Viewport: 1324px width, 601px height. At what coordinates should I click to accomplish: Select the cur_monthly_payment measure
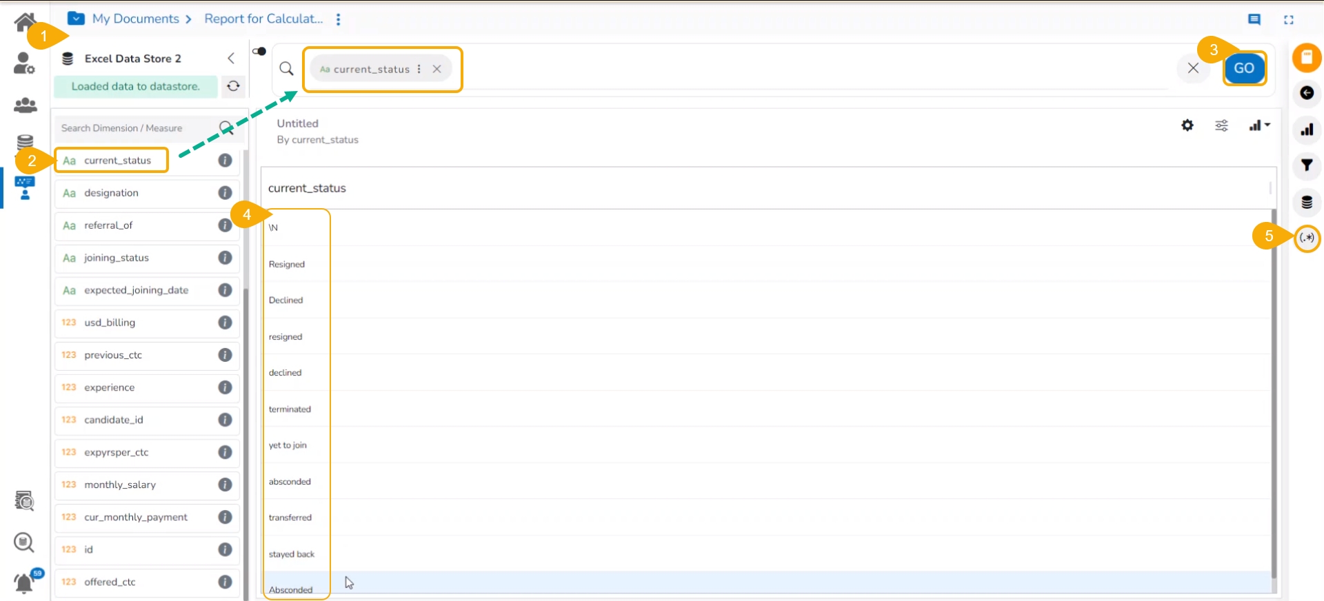136,517
